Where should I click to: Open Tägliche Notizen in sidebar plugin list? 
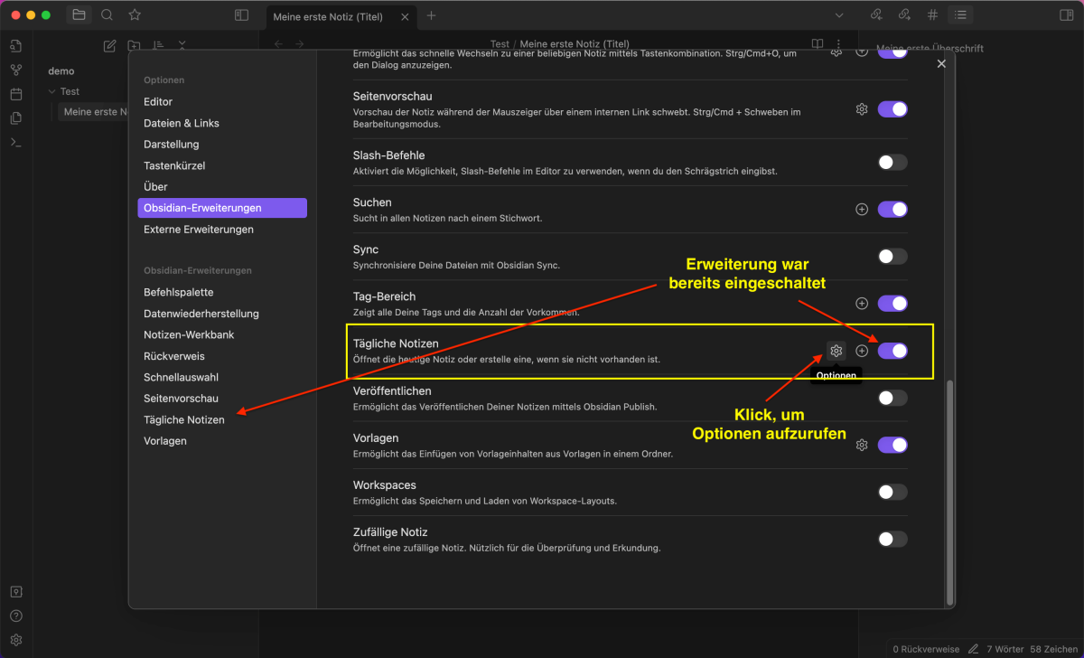(x=184, y=419)
